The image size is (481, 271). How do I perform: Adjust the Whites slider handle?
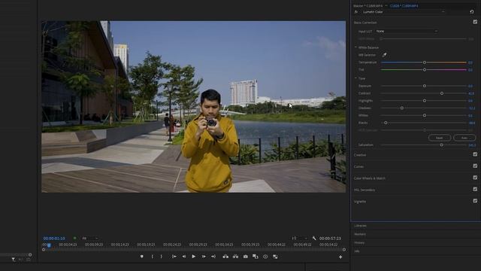click(425, 115)
